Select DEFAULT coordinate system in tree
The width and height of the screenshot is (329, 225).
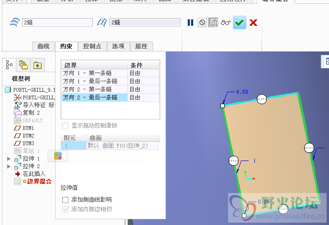28,120
